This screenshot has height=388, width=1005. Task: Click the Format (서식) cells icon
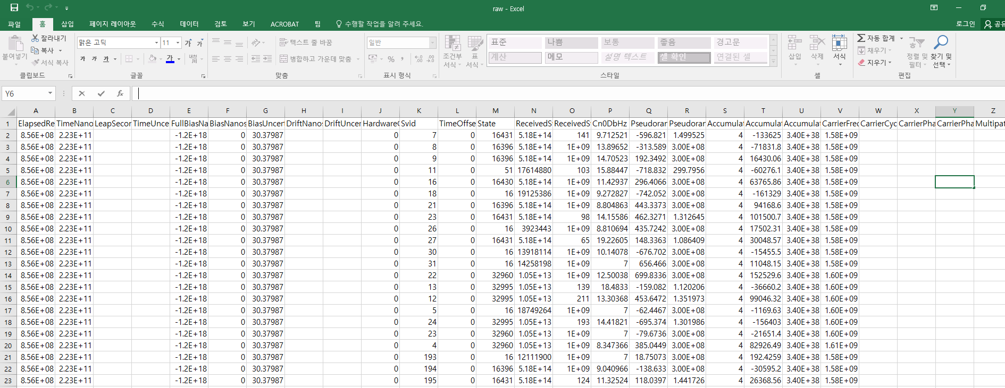pos(839,44)
